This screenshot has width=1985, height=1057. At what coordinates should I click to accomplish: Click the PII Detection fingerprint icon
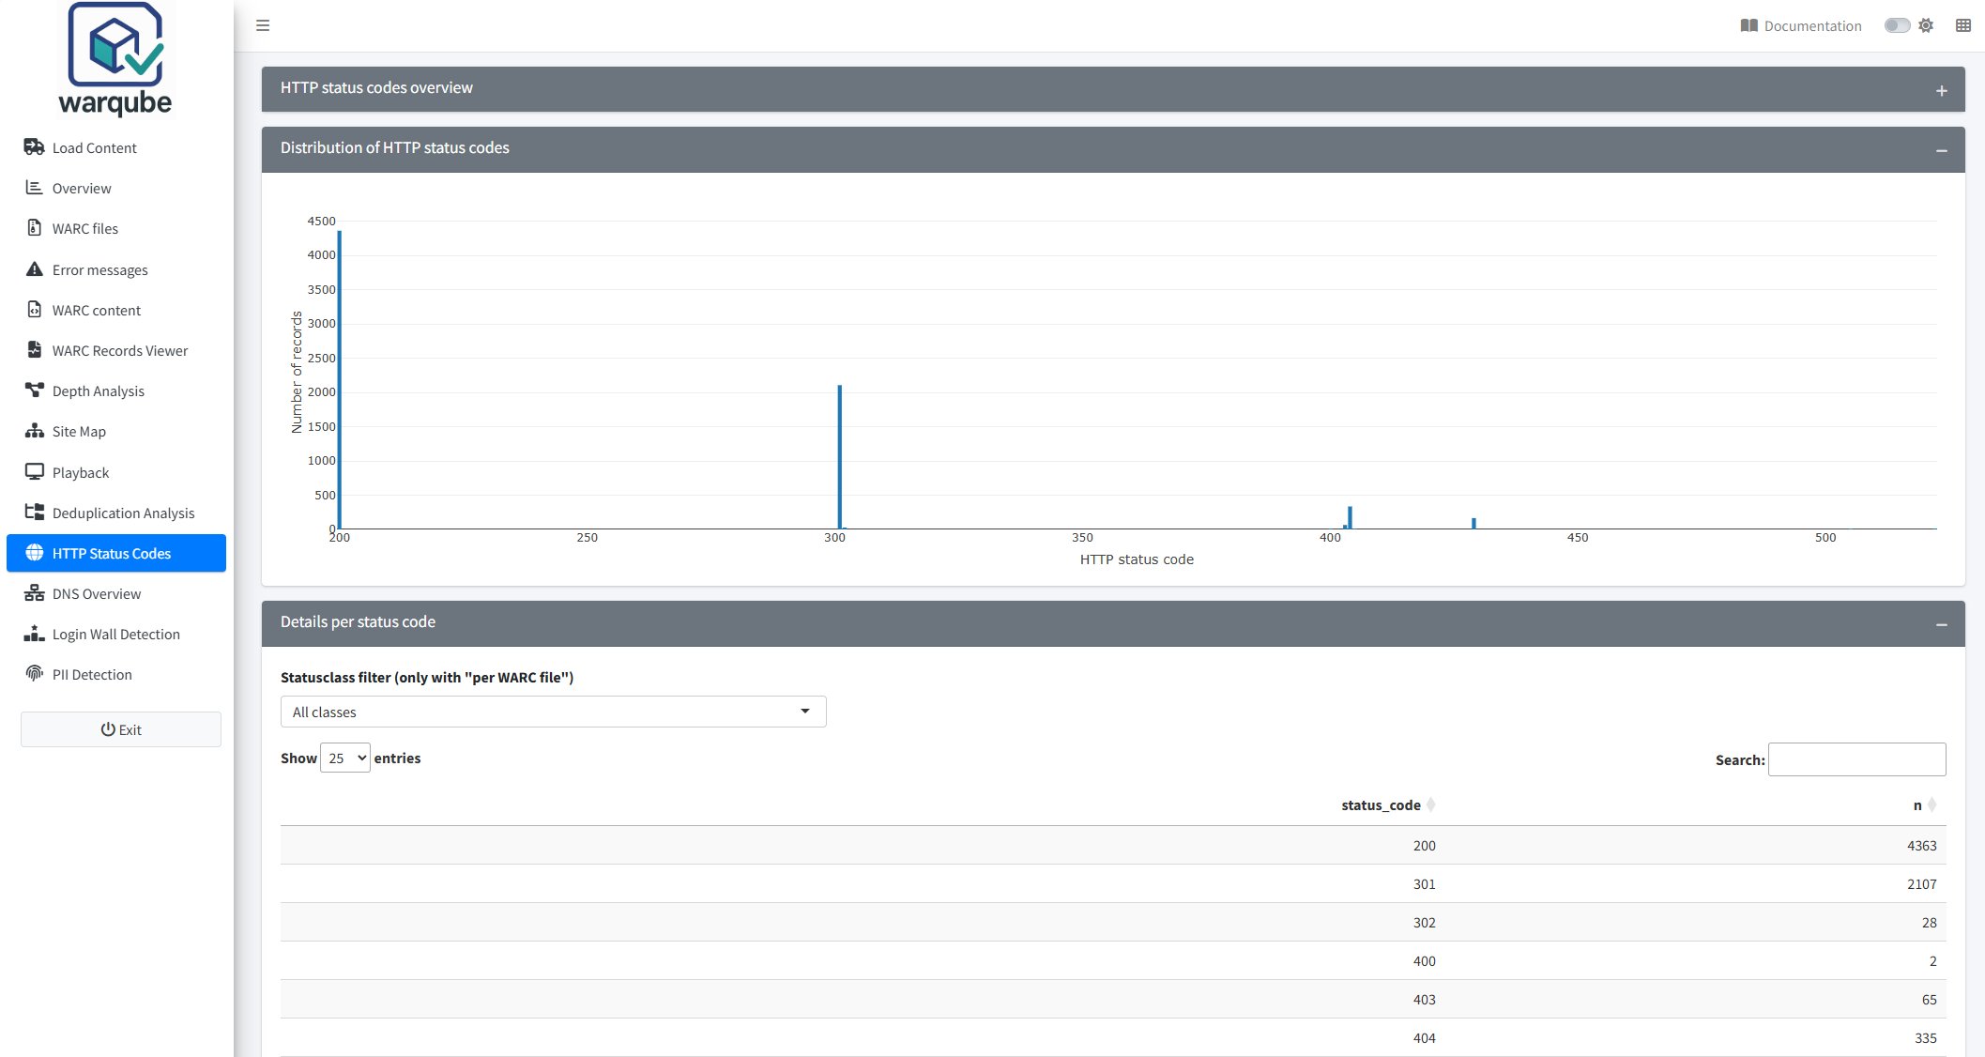[35, 674]
